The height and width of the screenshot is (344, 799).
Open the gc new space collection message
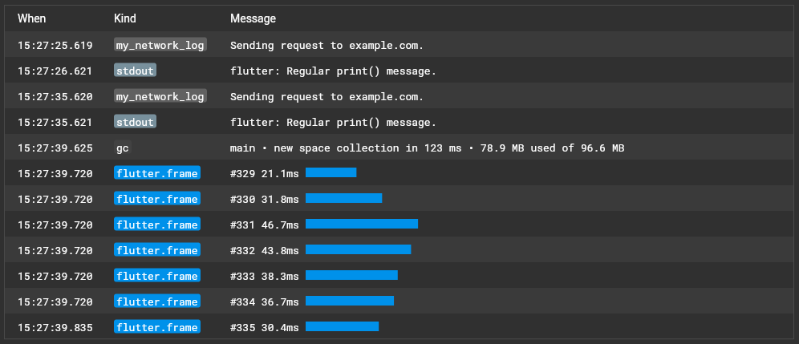pos(427,148)
